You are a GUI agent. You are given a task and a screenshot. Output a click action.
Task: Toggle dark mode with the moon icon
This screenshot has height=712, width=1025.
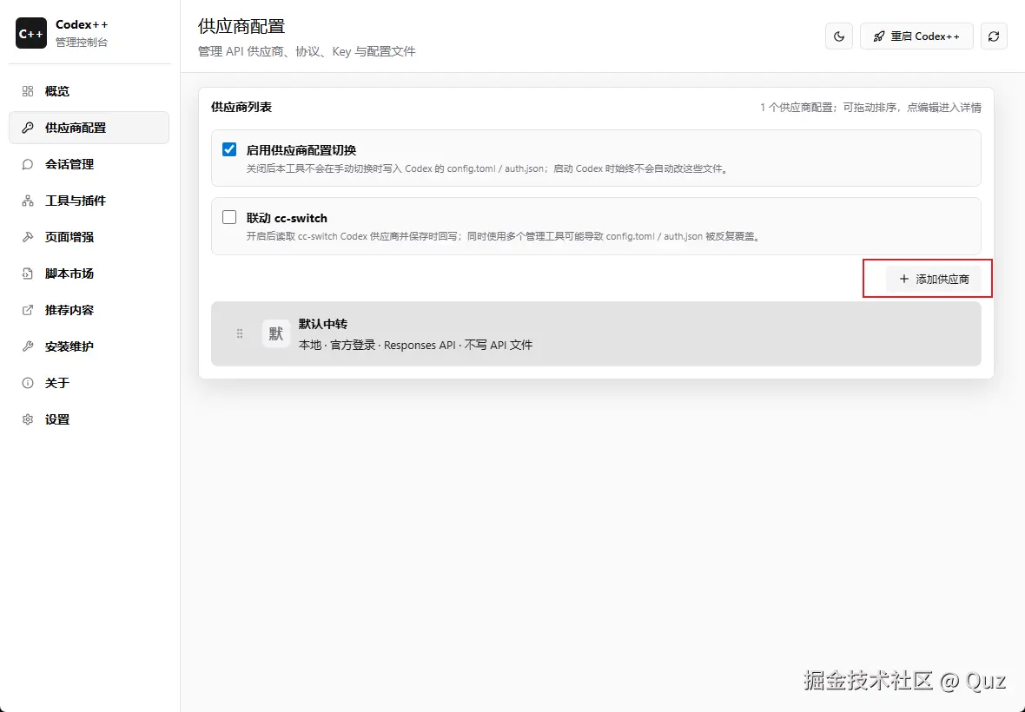[839, 36]
